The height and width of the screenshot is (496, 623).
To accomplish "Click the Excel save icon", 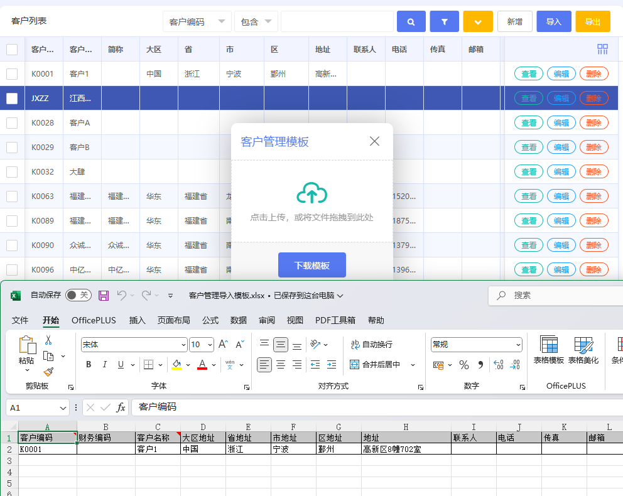I will click(104, 295).
